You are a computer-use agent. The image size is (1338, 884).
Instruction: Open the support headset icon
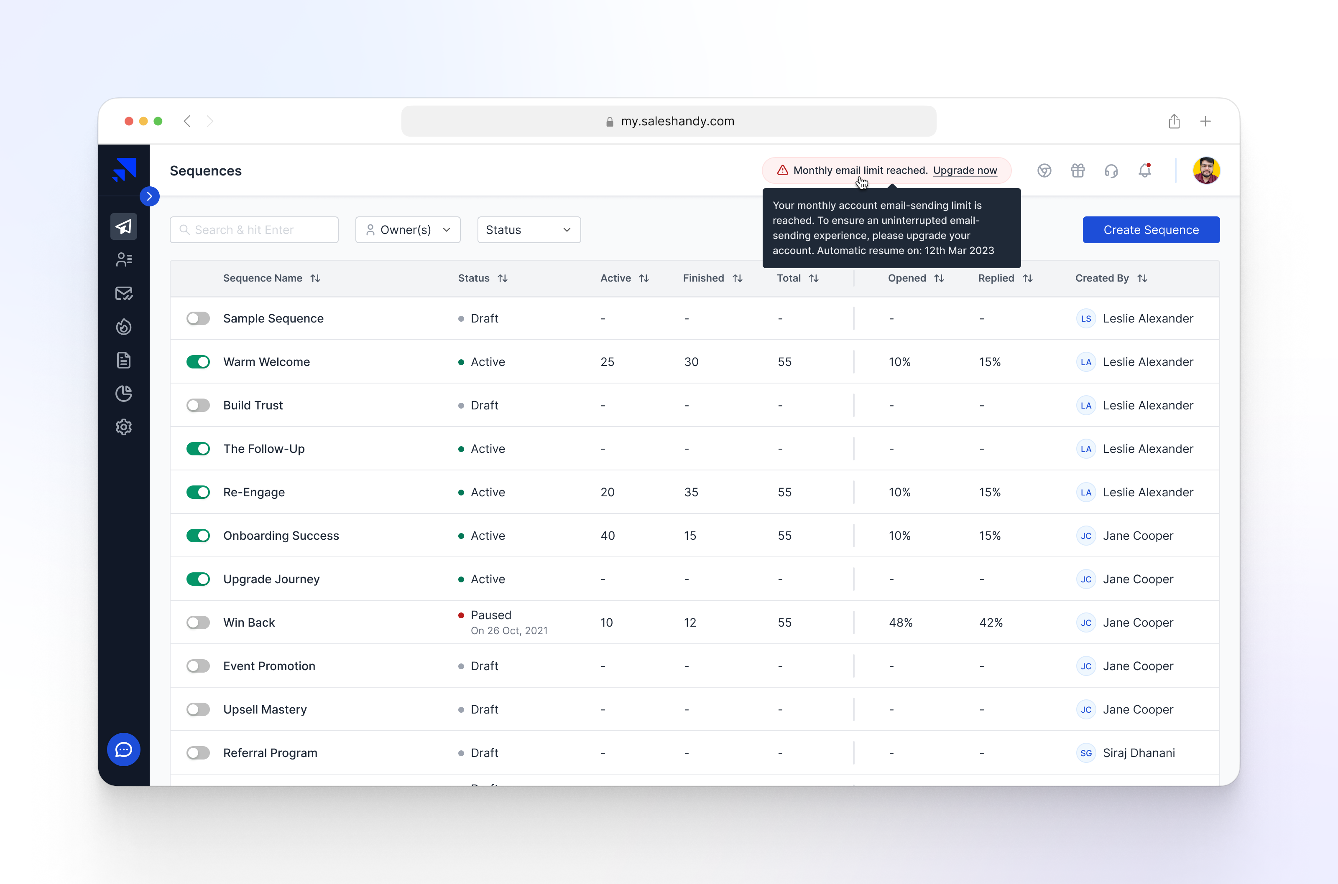point(1111,170)
